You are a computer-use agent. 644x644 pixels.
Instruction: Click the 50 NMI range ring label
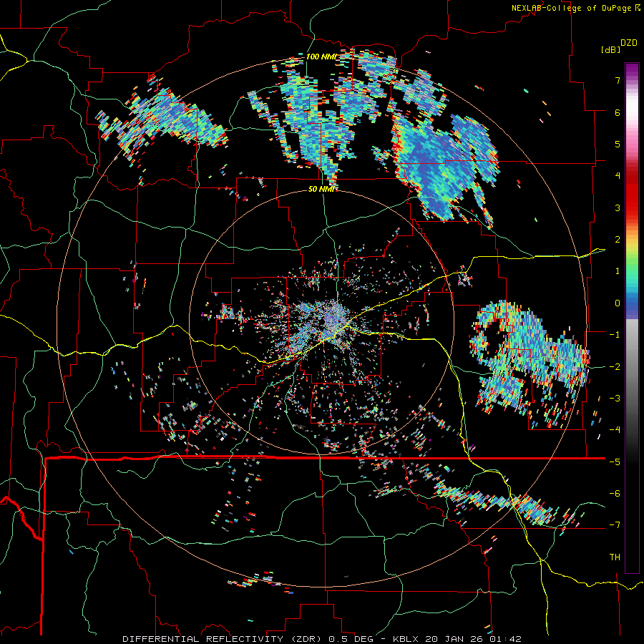(x=322, y=189)
